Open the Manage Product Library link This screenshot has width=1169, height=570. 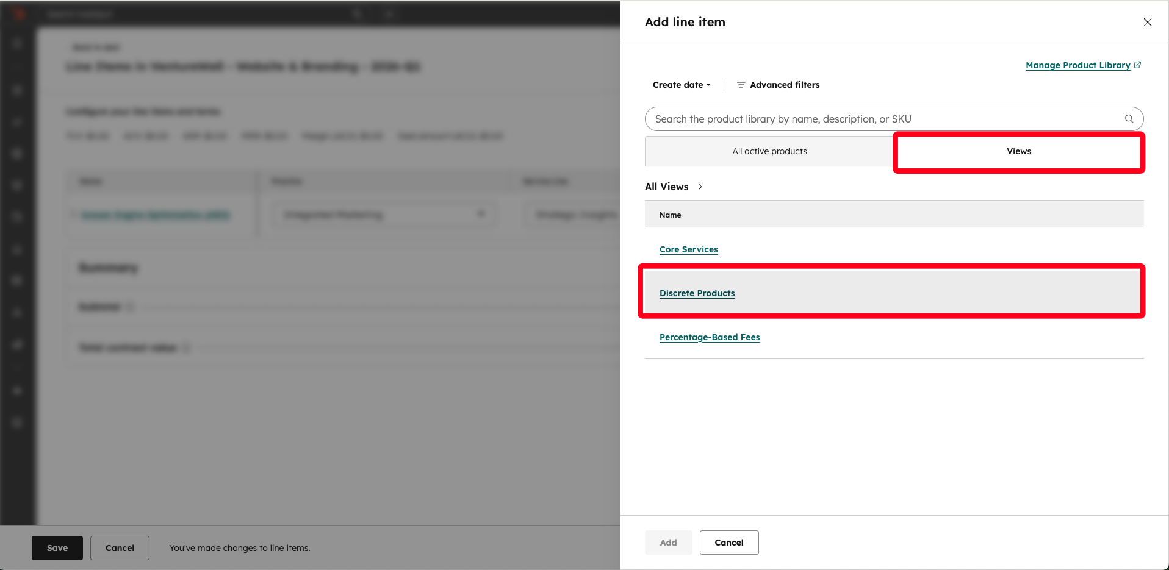click(x=1077, y=65)
